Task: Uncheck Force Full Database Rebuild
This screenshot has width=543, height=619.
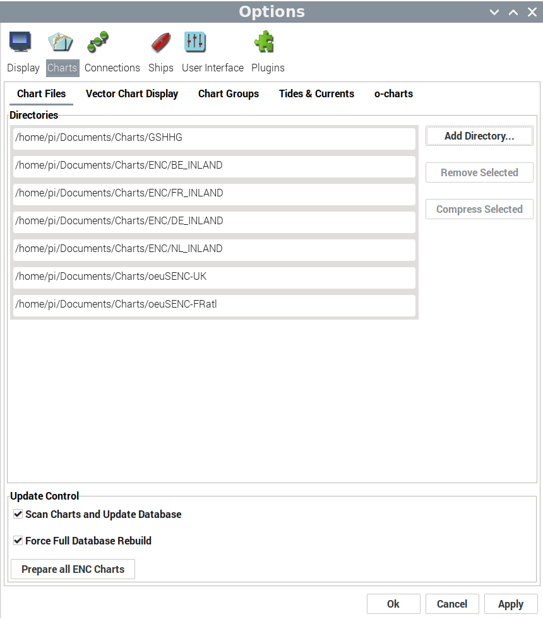Action: pyautogui.click(x=18, y=541)
